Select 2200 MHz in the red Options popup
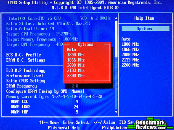Viewport: 174px width, 130px height. [x=76, y=76]
